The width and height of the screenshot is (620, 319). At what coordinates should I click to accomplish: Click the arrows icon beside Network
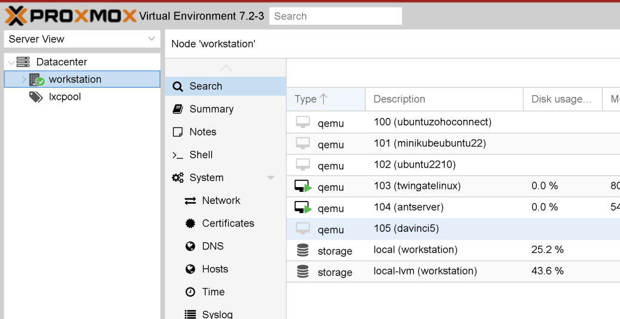tap(190, 201)
